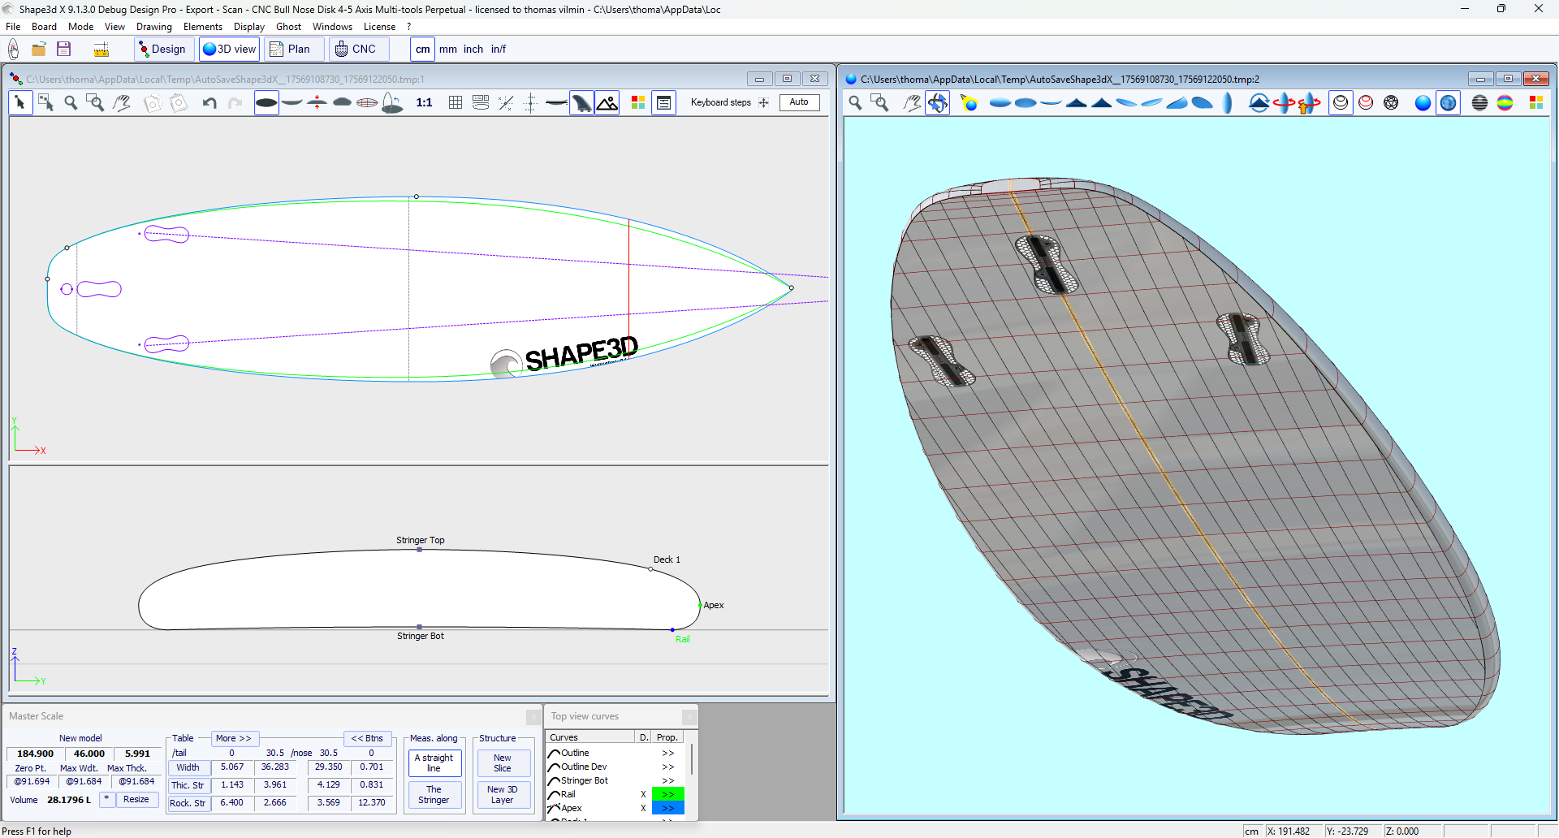Open Outline curve properties arrow
The height and width of the screenshot is (838, 1559).
tap(667, 754)
